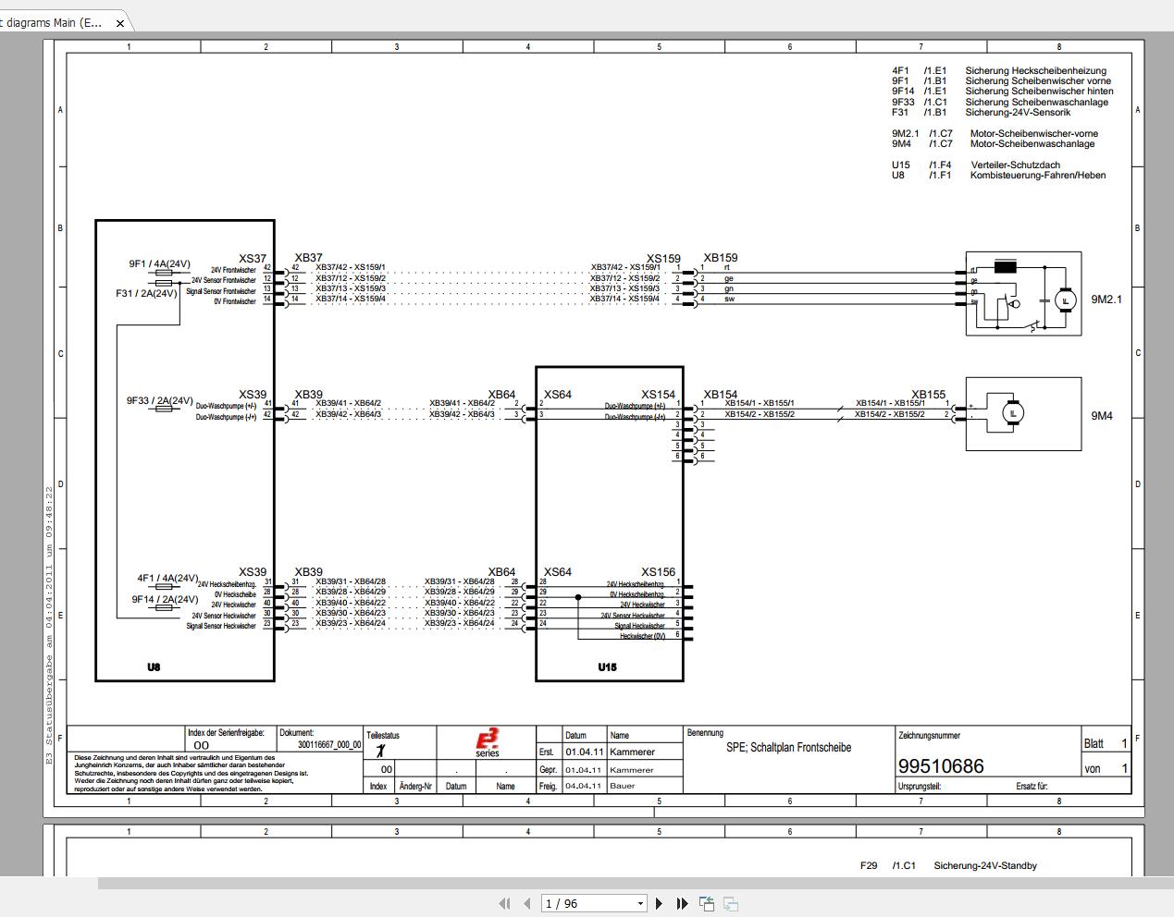Click legend entry Kombisteuerung-Fahren/Heben
The height and width of the screenshot is (917, 1174).
[x=1038, y=176]
